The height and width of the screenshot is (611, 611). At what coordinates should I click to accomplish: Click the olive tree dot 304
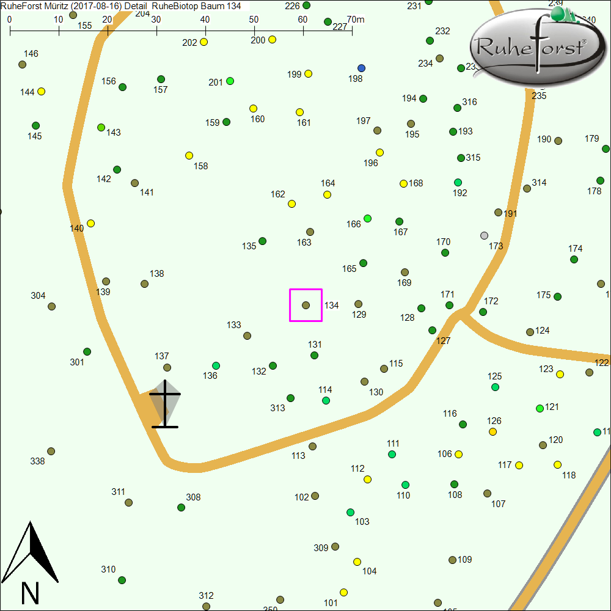(52, 306)
